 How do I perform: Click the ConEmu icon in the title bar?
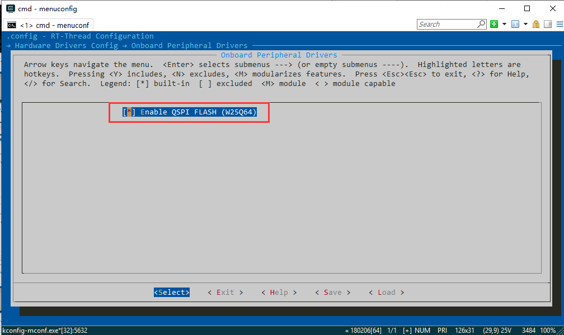click(10, 8)
